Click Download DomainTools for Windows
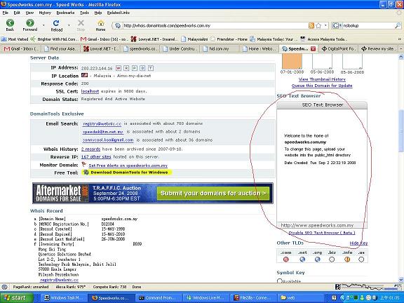The height and width of the screenshot is (303, 404). [129, 173]
